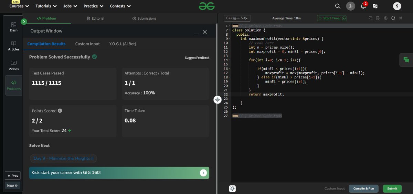
Task: Open Videos in the sidebar
Action: [x=13, y=65]
